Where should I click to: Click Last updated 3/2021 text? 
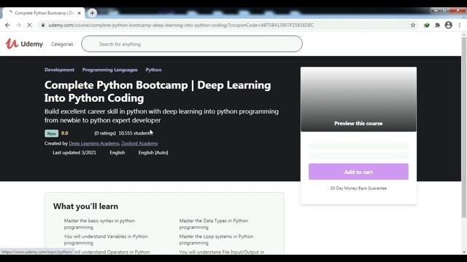pos(74,153)
